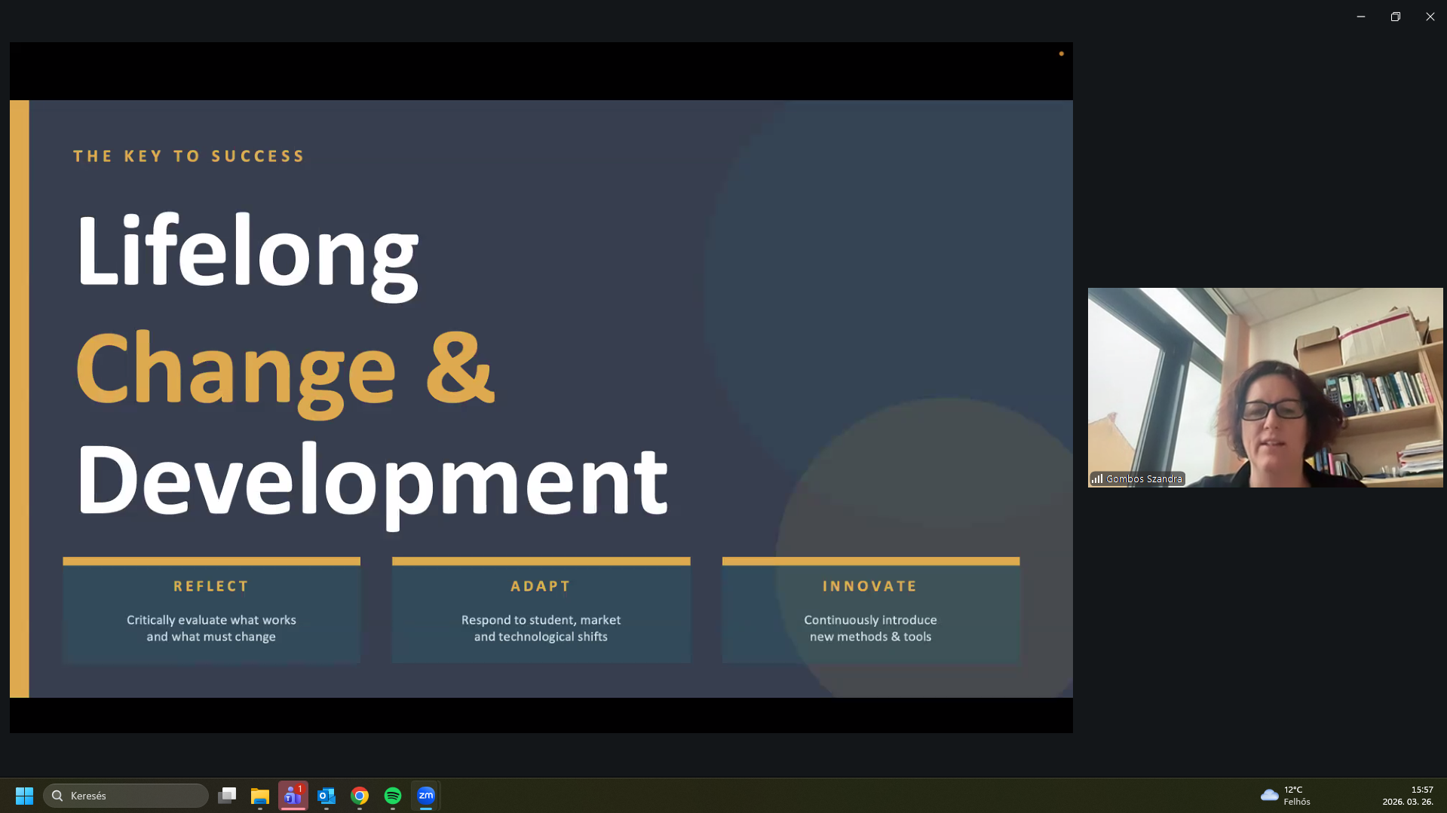Click the Gombos Szandra name label
1447x813 pixels.
tap(1144, 479)
